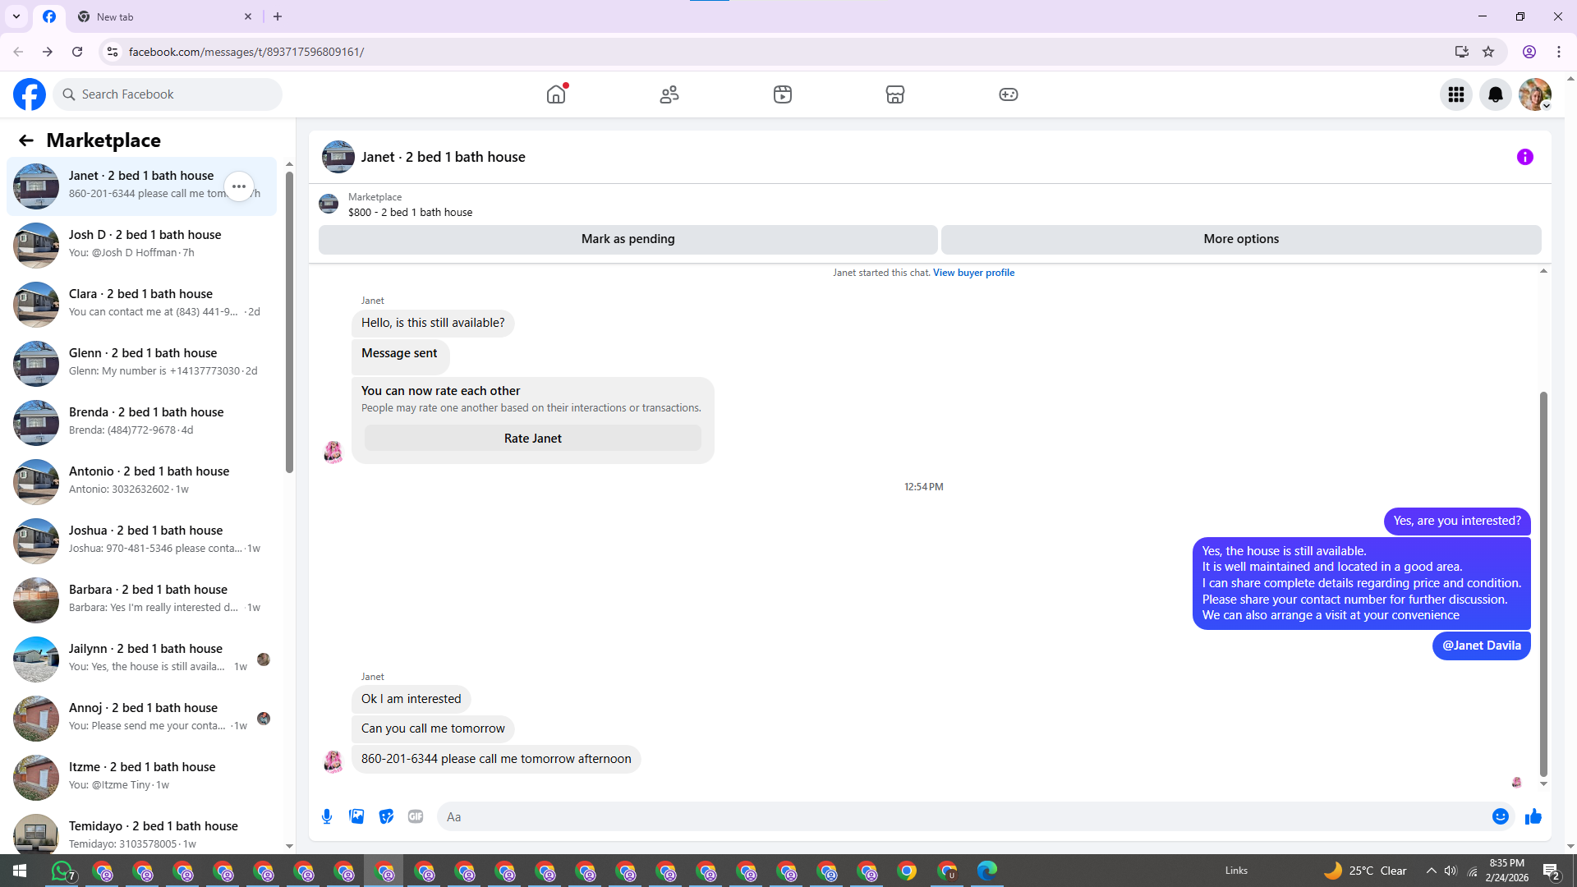
Task: Open the emoji picker in message box
Action: coord(1501,816)
